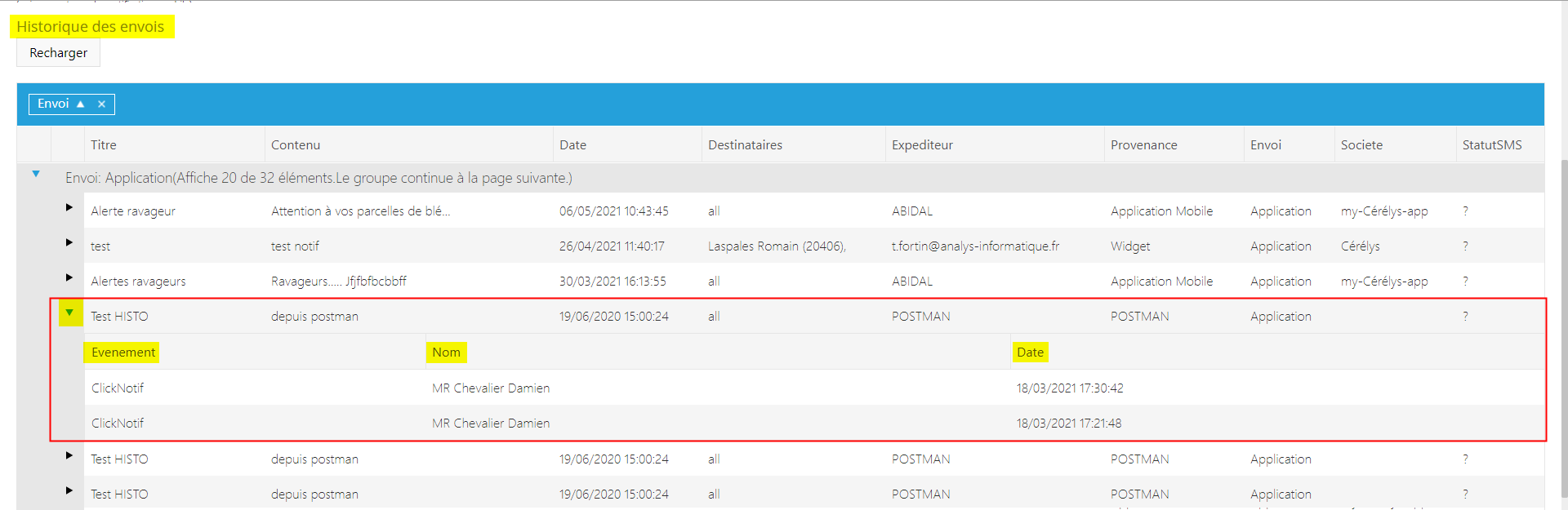Click the Expediteur column header

(922, 145)
